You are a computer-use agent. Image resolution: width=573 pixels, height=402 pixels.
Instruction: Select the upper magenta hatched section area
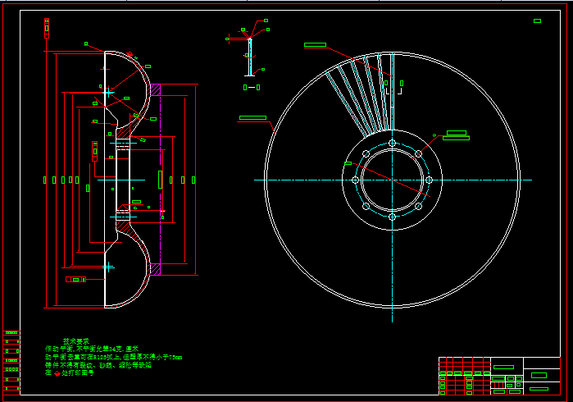tap(155, 90)
